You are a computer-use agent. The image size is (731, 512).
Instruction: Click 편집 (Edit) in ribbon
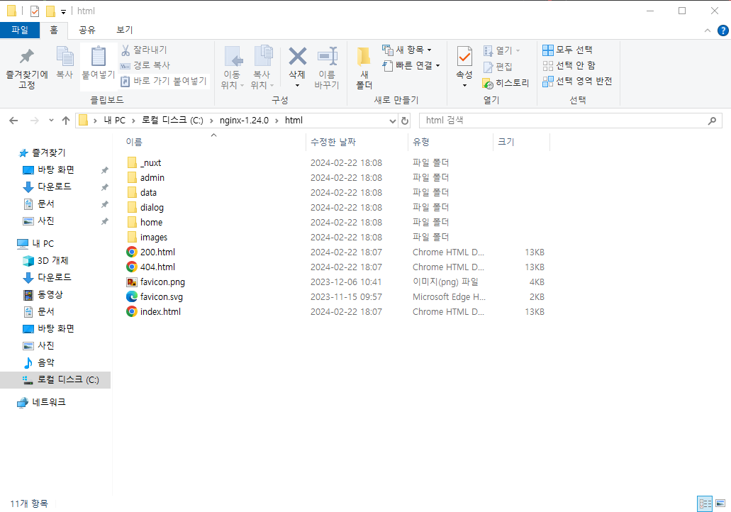coord(498,67)
